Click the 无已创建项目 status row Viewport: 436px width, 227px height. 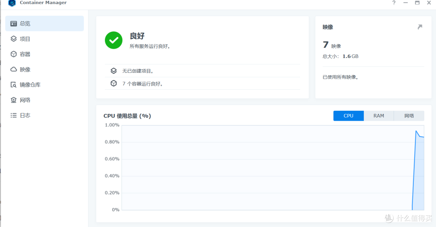(x=202, y=71)
